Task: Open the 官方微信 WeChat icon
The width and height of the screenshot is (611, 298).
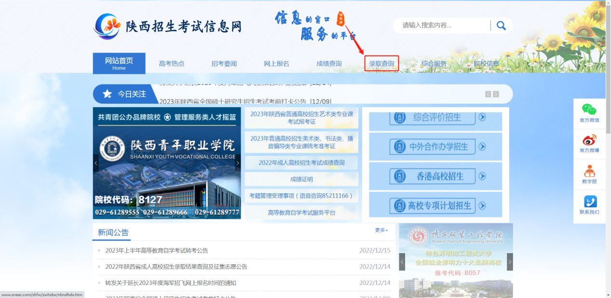Action: 589,110
